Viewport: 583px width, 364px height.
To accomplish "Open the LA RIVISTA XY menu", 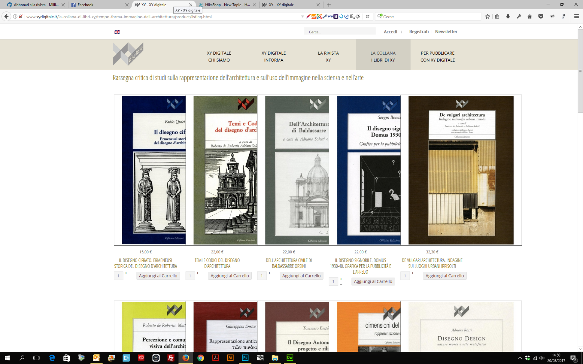I will point(328,57).
